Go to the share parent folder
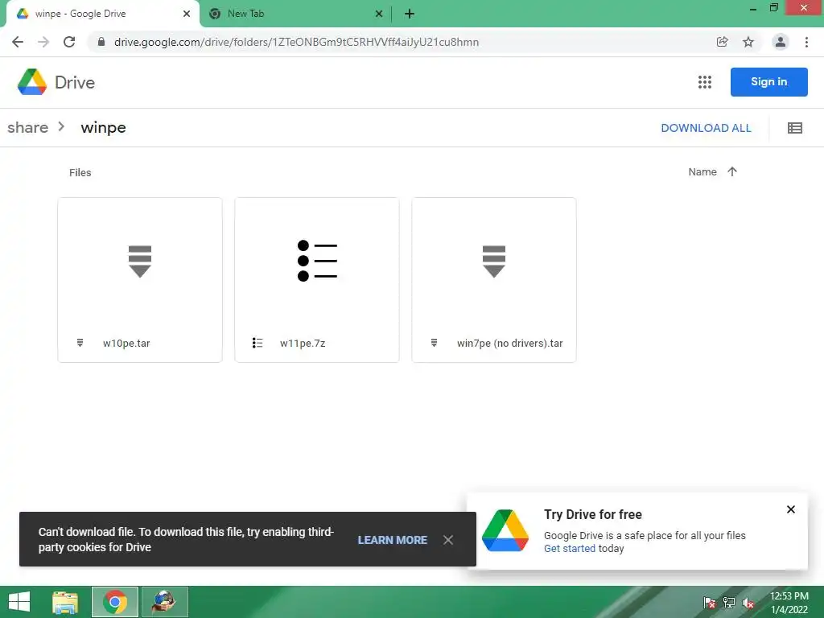This screenshot has width=824, height=618. coord(28,128)
